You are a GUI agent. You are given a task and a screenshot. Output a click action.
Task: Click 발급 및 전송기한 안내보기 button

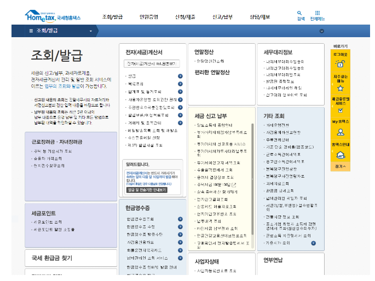pyautogui.click(x=147, y=190)
